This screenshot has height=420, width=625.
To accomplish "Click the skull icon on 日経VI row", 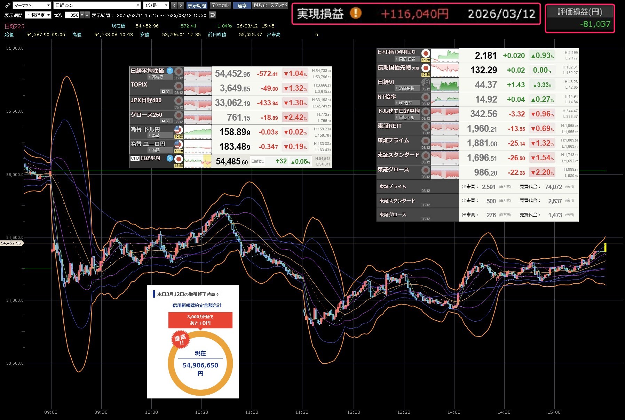I will click(x=426, y=83).
